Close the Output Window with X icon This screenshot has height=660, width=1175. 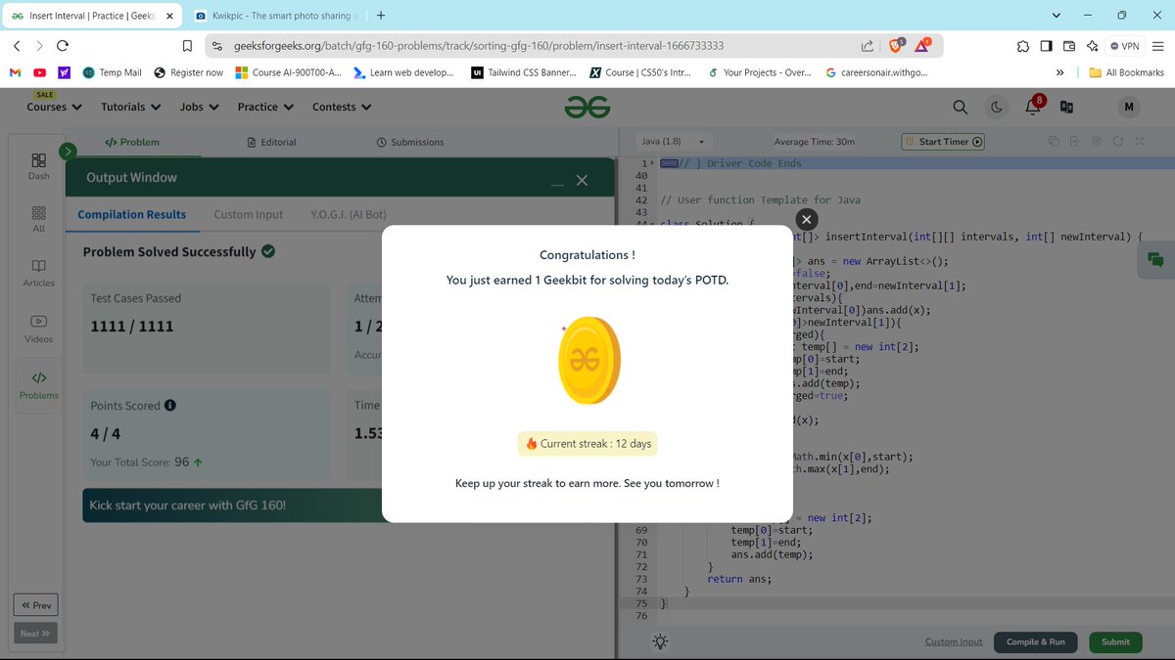point(582,180)
